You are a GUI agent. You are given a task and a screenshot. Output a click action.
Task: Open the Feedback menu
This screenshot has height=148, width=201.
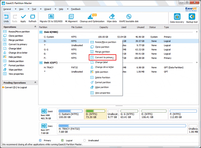(x=76, y=9)
